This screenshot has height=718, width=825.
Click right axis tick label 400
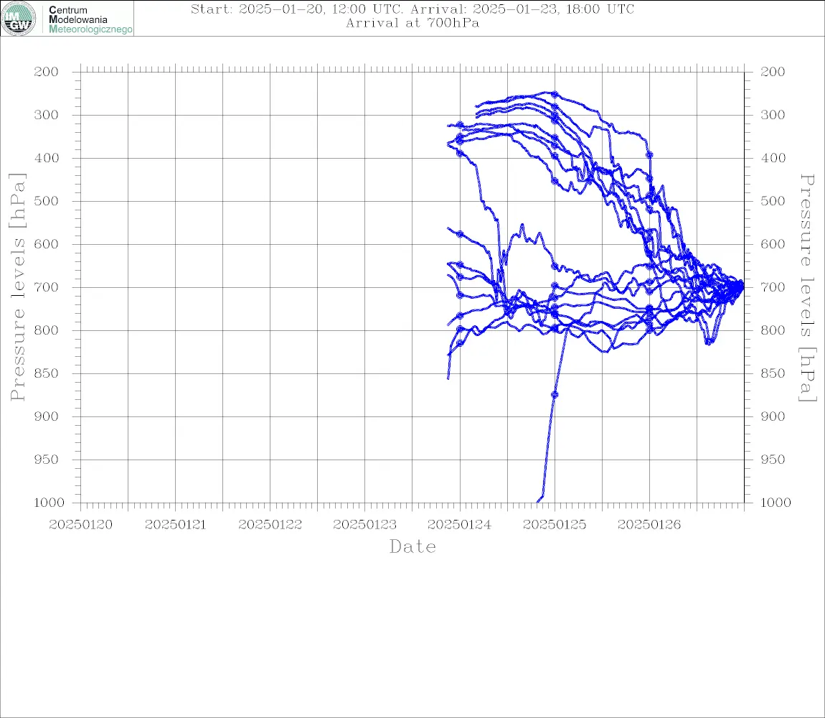click(x=773, y=158)
